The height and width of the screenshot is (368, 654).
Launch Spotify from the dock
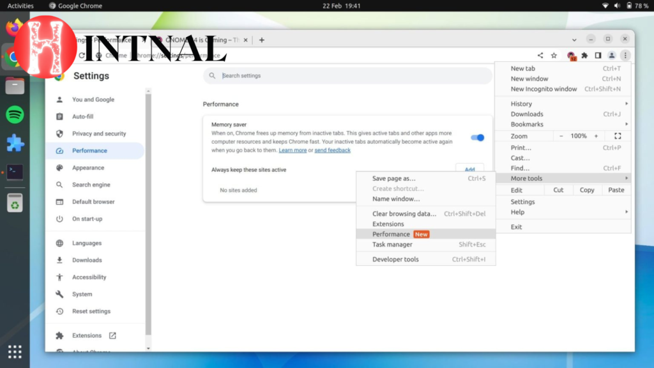[x=15, y=115]
